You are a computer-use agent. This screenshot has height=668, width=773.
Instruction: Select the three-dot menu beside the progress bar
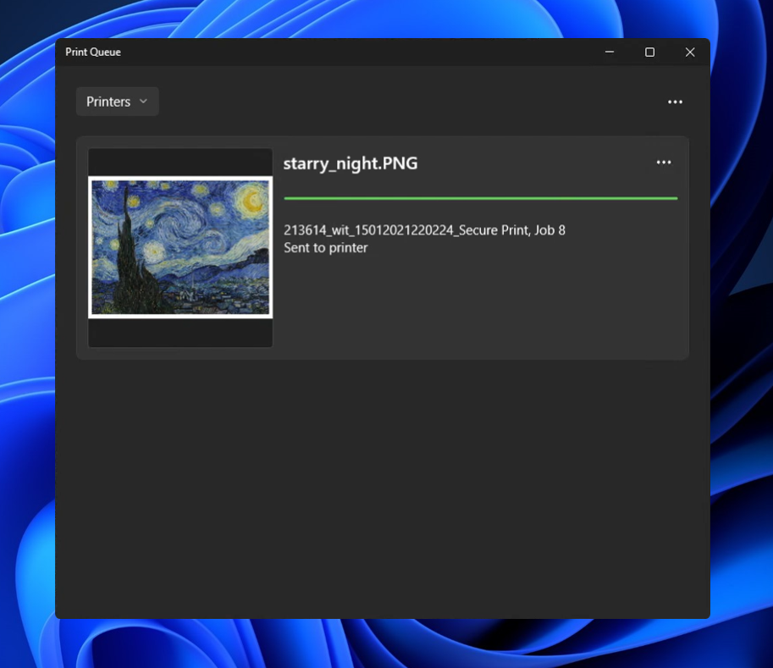tap(664, 162)
